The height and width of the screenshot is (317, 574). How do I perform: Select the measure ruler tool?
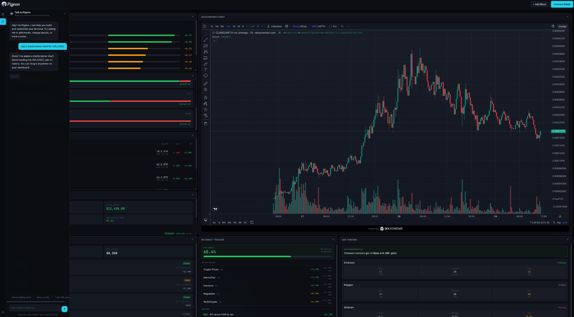205,84
